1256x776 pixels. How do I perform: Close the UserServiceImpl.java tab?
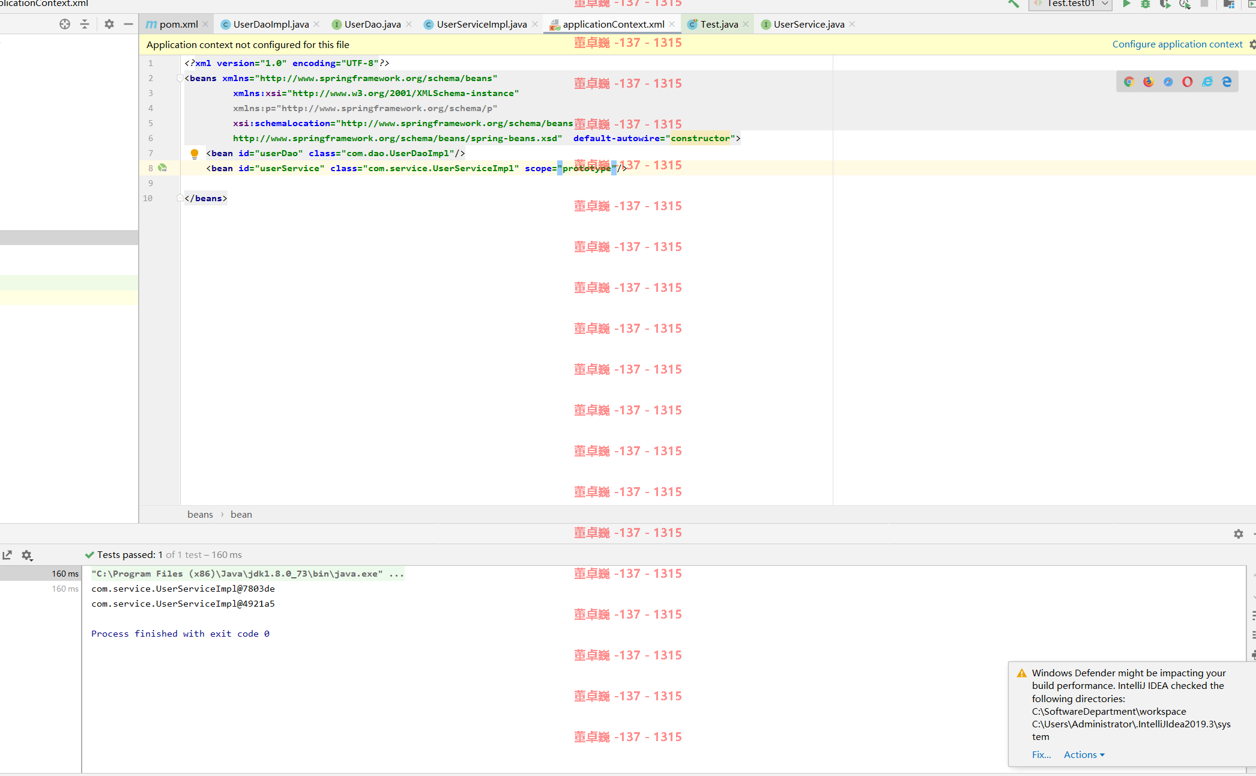point(535,24)
